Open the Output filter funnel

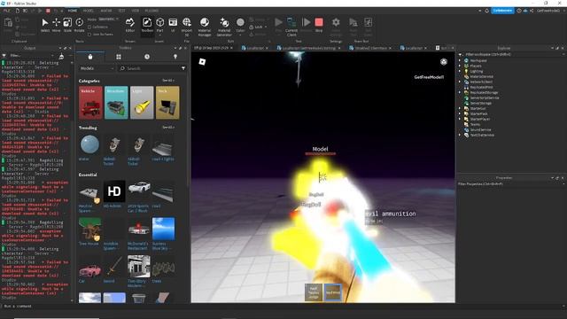click(x=4, y=56)
